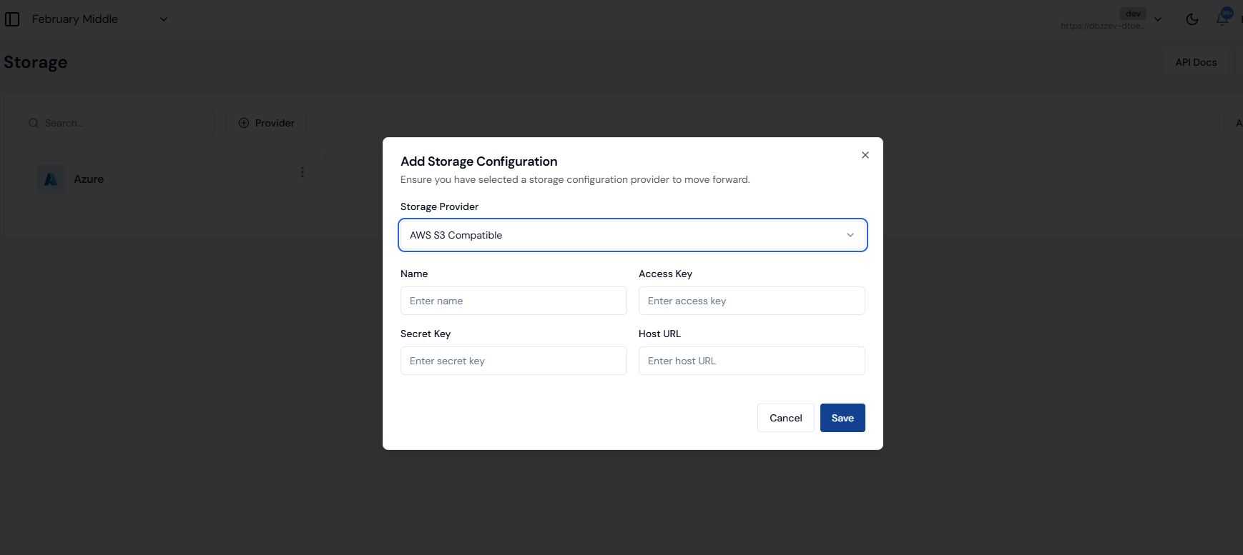
Task: Select the Secret Key text box
Action: click(513, 361)
